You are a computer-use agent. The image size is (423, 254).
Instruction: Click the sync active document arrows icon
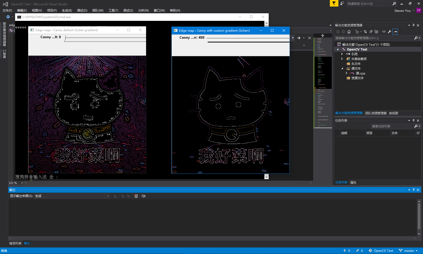pyautogui.click(x=365, y=32)
